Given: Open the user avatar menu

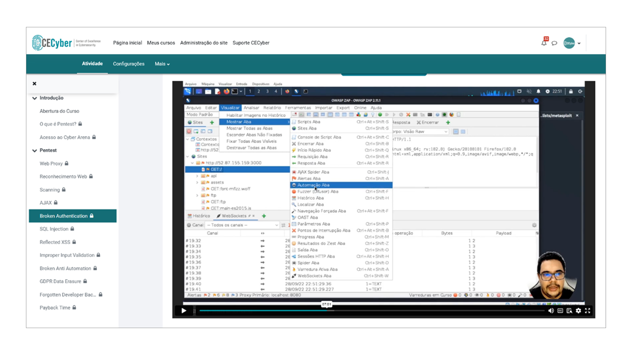Looking at the screenshot, I should [x=572, y=43].
